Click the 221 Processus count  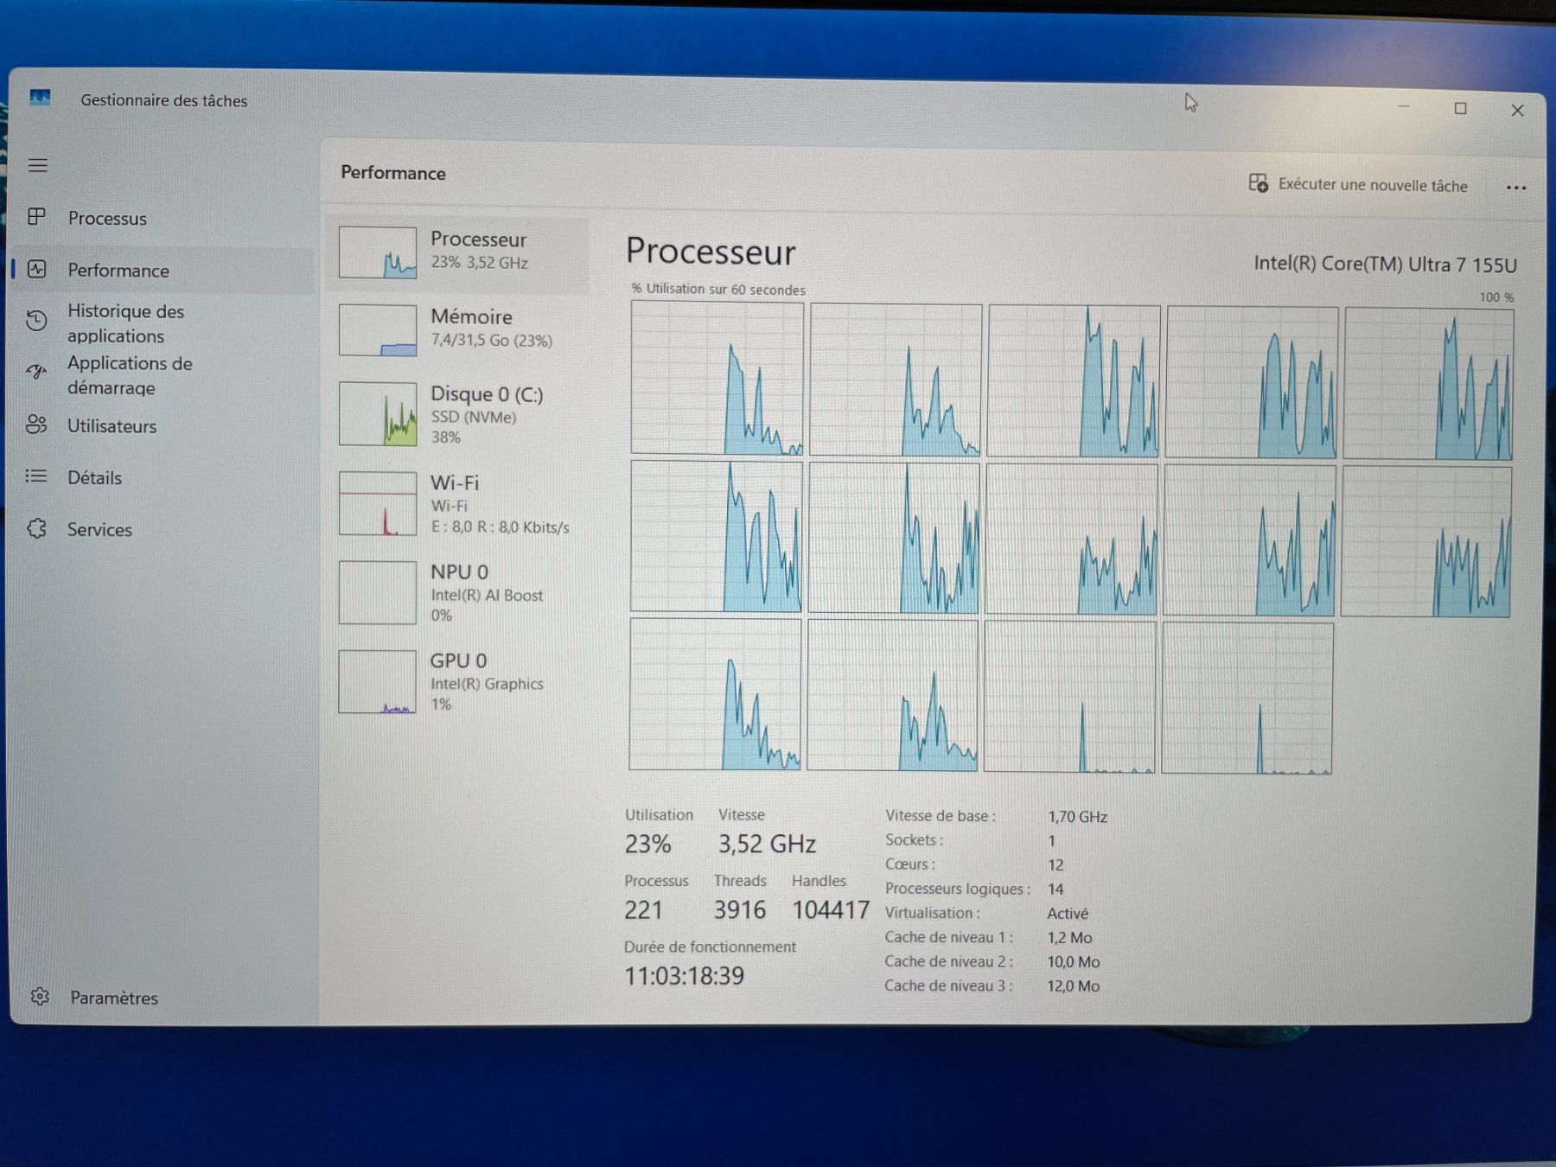click(x=643, y=909)
